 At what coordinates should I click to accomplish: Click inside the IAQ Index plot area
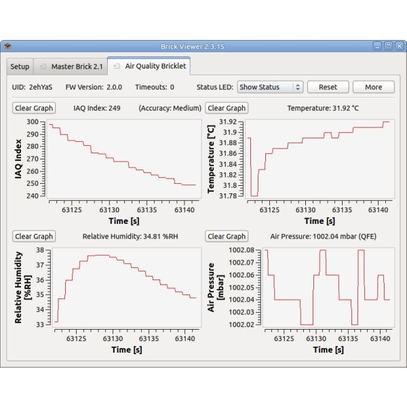click(124, 159)
